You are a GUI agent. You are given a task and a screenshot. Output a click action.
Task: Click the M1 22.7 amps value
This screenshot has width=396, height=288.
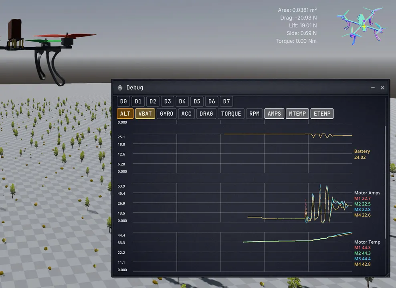tap(362, 198)
